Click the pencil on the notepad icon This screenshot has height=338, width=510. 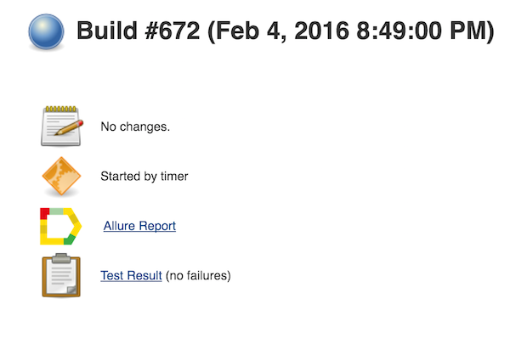coord(69,127)
